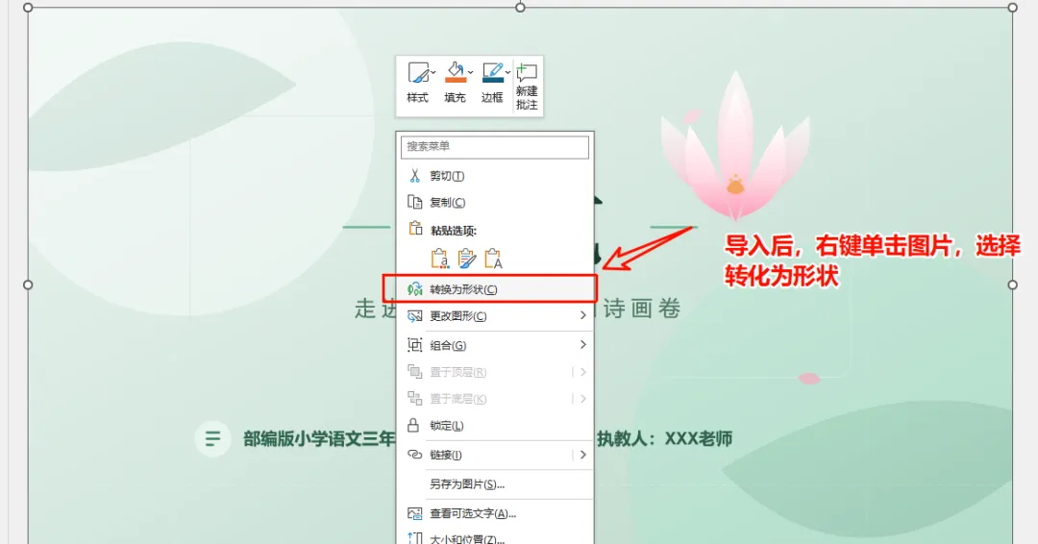The width and height of the screenshot is (1038, 544).
Task: Click the convert-to-shape icon
Action: pyautogui.click(x=414, y=289)
